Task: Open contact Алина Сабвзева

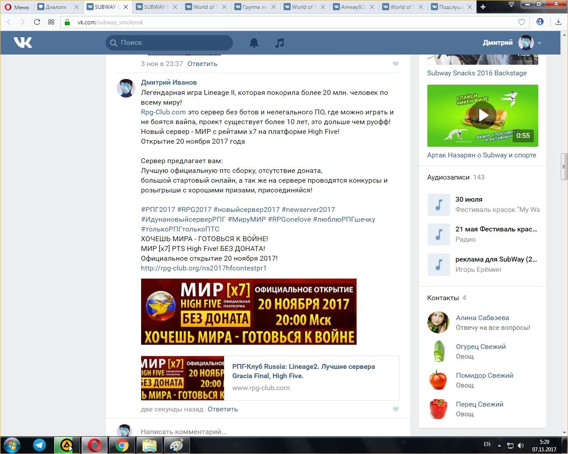Action: pyautogui.click(x=482, y=318)
